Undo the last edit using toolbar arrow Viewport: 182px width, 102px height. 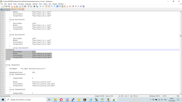pos(28,6)
